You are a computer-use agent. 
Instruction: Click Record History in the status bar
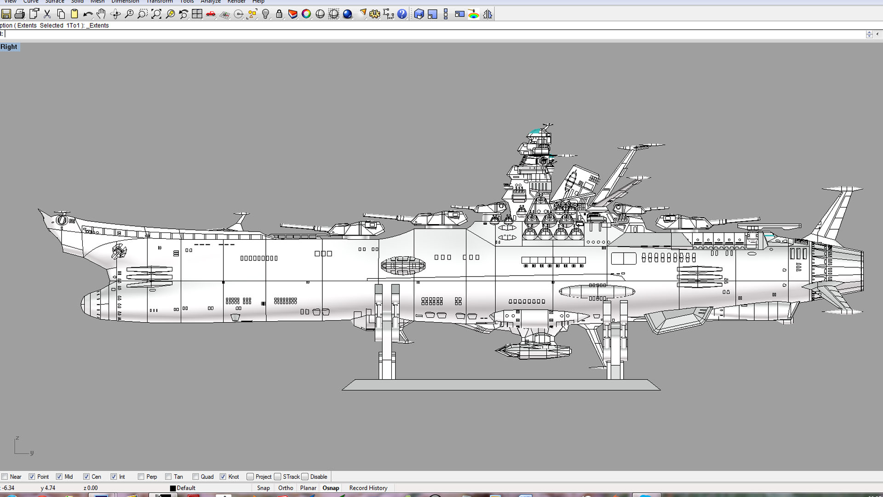tap(368, 488)
